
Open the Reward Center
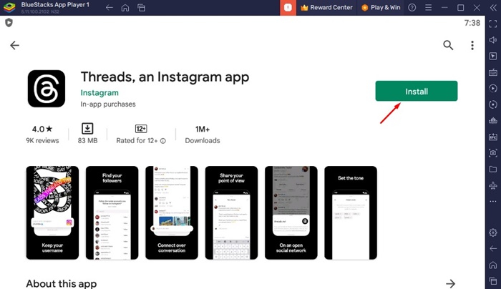pos(326,8)
